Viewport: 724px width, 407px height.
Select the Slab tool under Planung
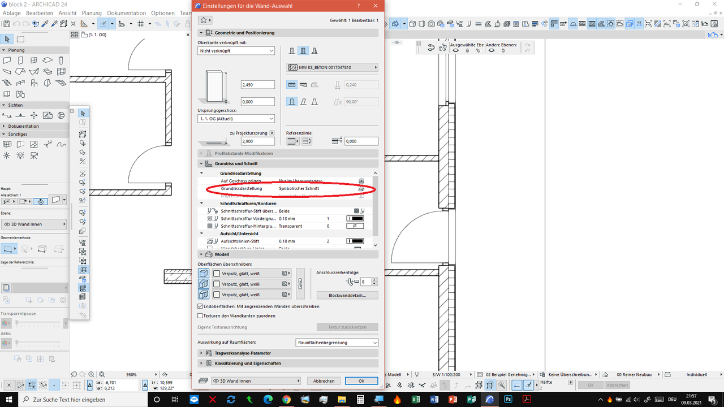(x=48, y=60)
